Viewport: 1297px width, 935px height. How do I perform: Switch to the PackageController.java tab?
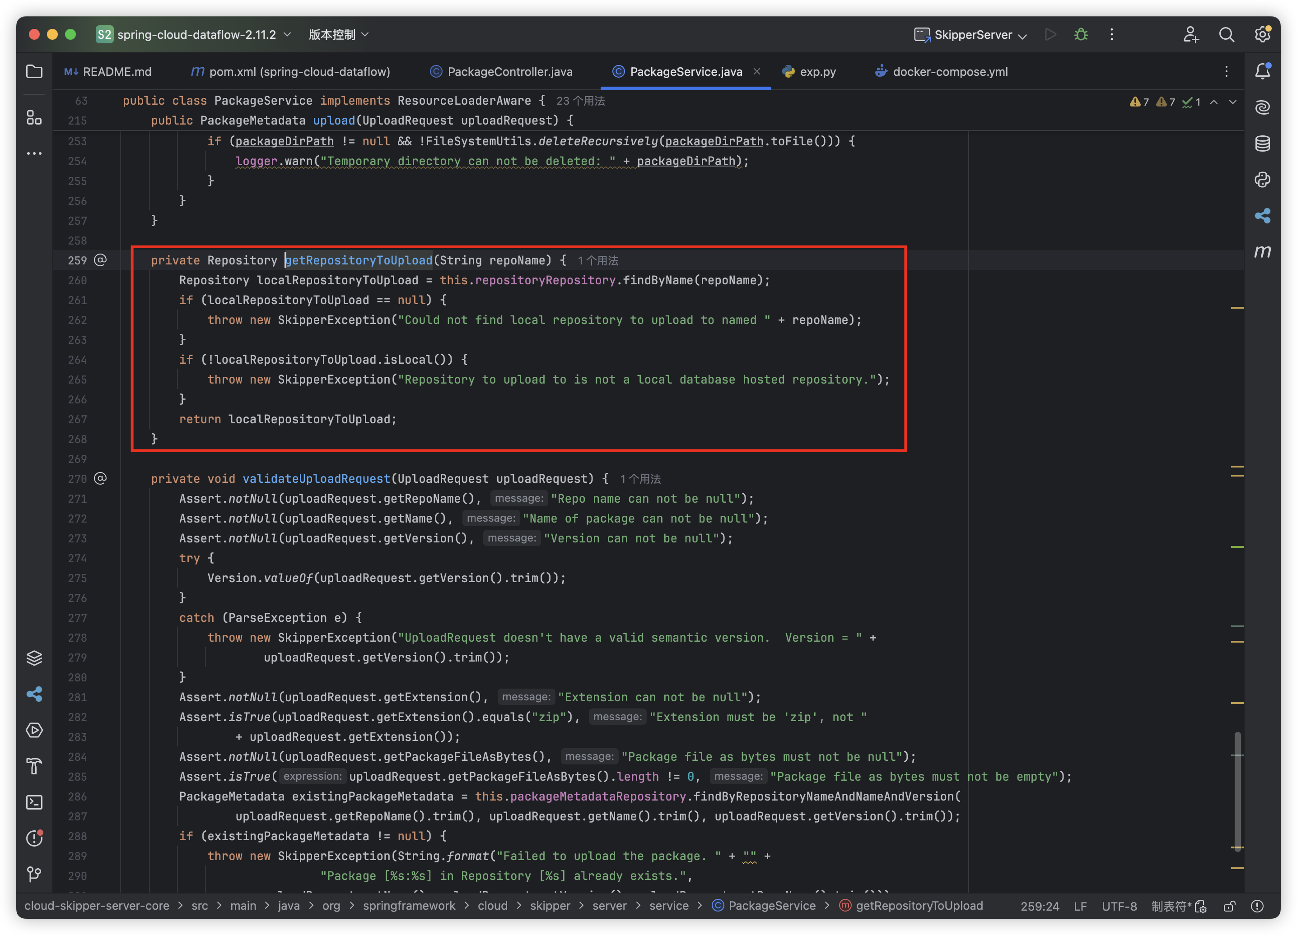pos(502,71)
